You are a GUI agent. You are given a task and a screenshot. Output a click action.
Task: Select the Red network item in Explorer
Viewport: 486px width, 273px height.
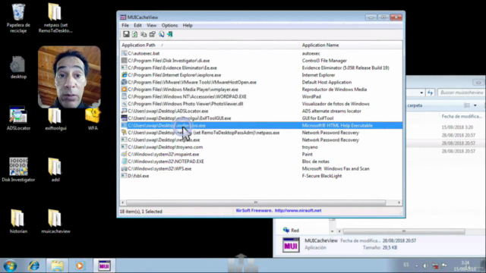click(x=291, y=231)
